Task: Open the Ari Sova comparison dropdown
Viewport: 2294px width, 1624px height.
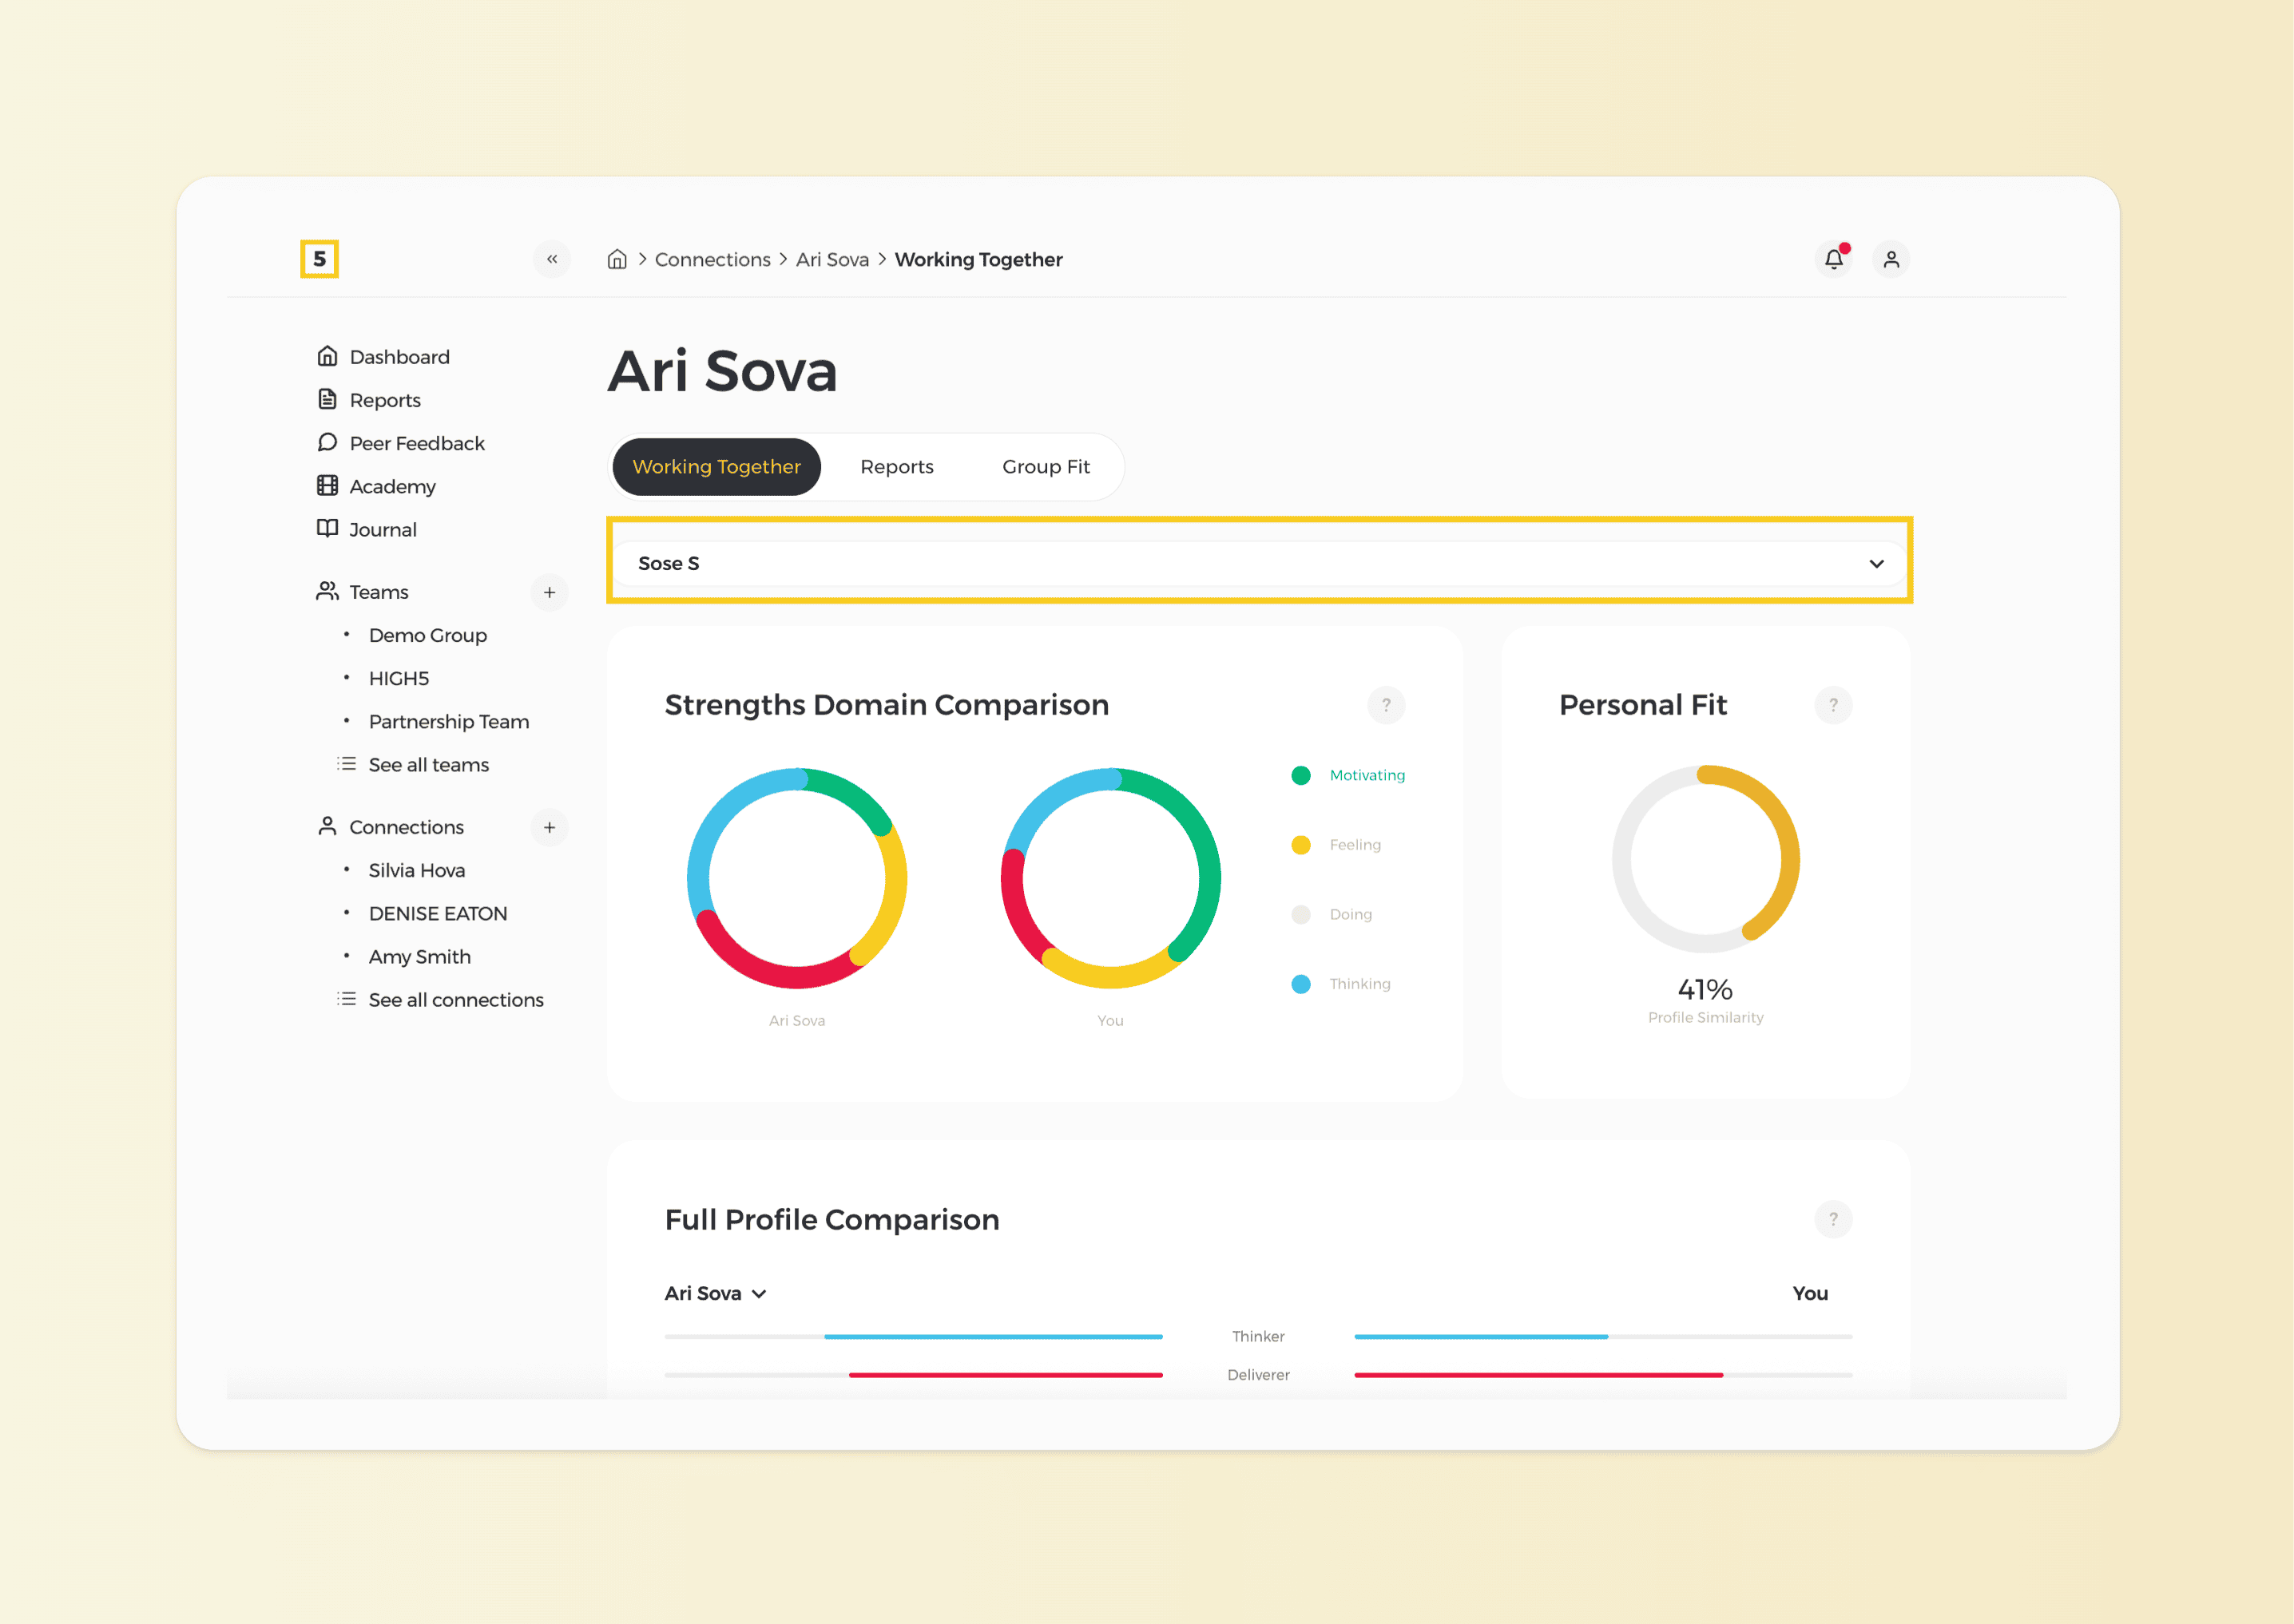Action: click(x=716, y=1293)
